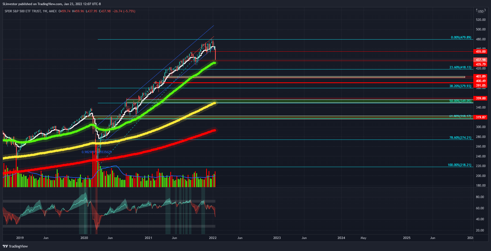Click 300.00 on the price scale
This screenshot has width=491, height=251.
click(x=481, y=127)
